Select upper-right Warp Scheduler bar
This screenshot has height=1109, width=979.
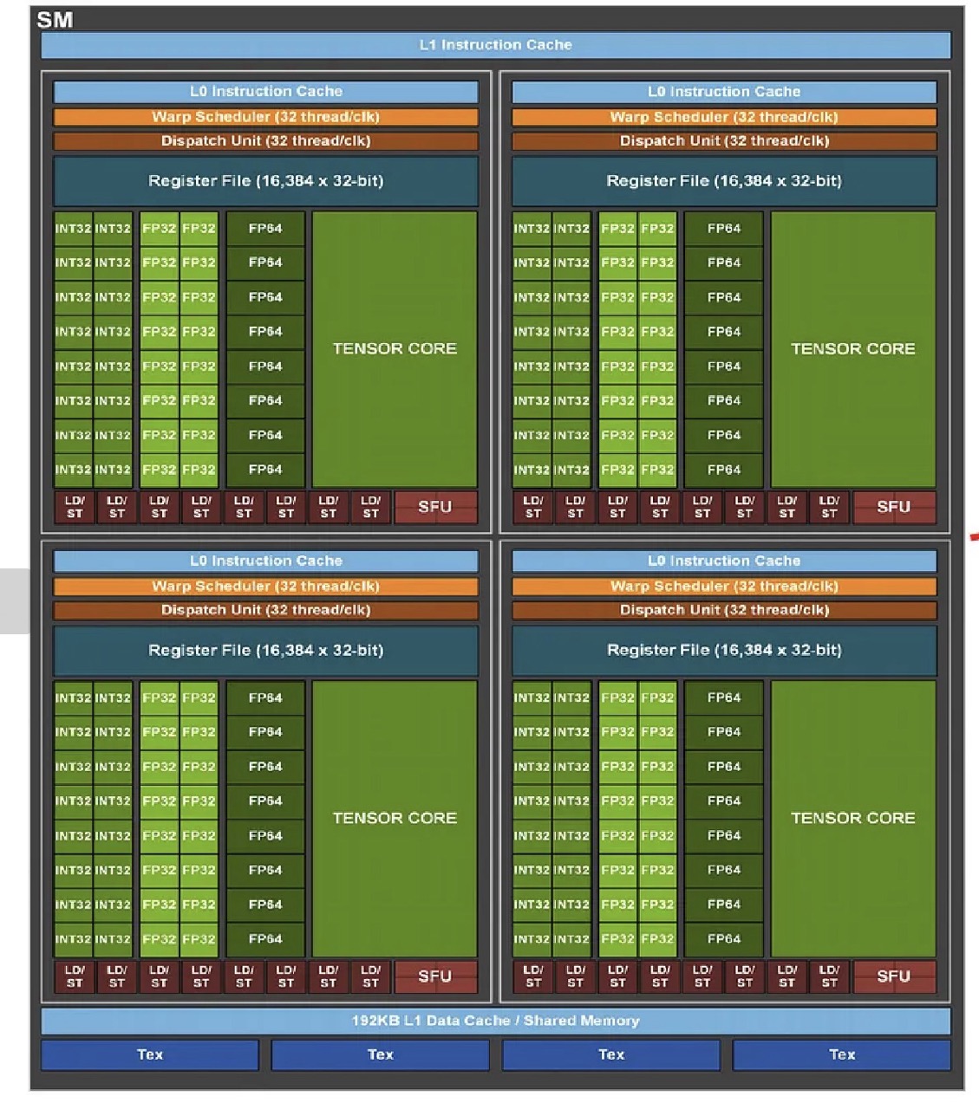coord(724,117)
